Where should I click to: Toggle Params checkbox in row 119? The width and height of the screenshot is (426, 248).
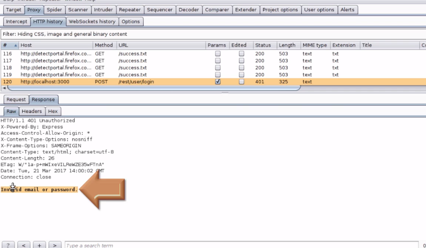pyautogui.click(x=218, y=75)
